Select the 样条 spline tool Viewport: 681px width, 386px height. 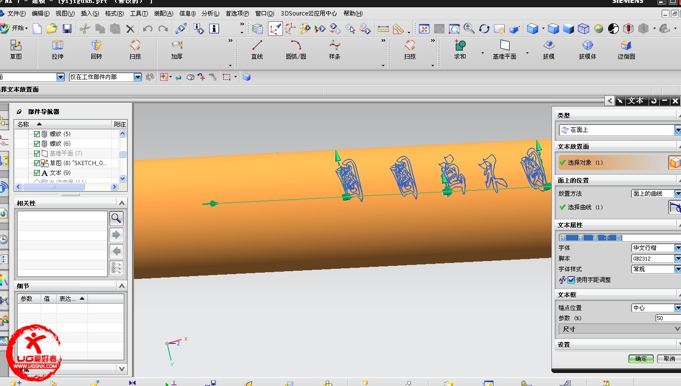pos(334,50)
